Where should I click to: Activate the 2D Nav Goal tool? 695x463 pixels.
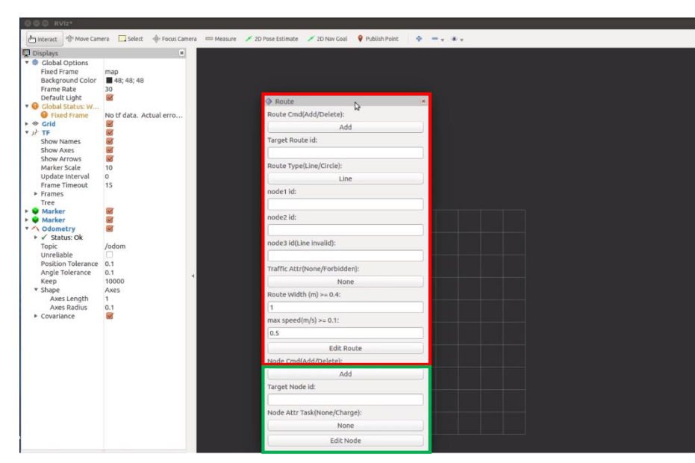coord(327,39)
